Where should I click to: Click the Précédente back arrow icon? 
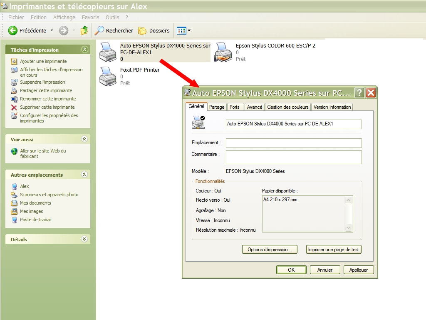point(12,30)
